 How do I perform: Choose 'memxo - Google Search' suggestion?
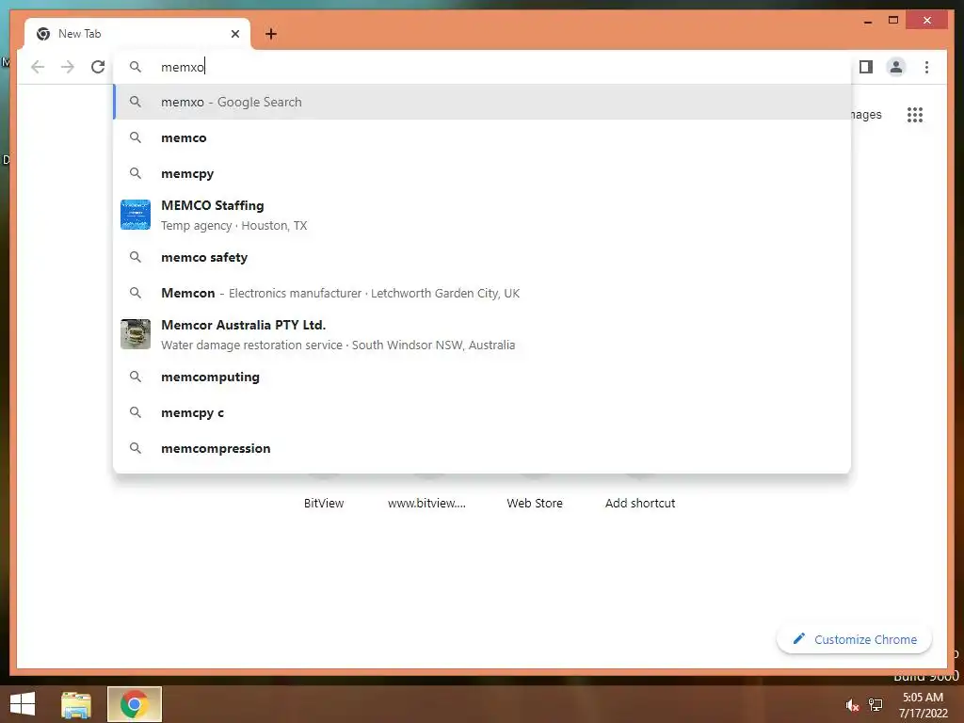coord(482,102)
